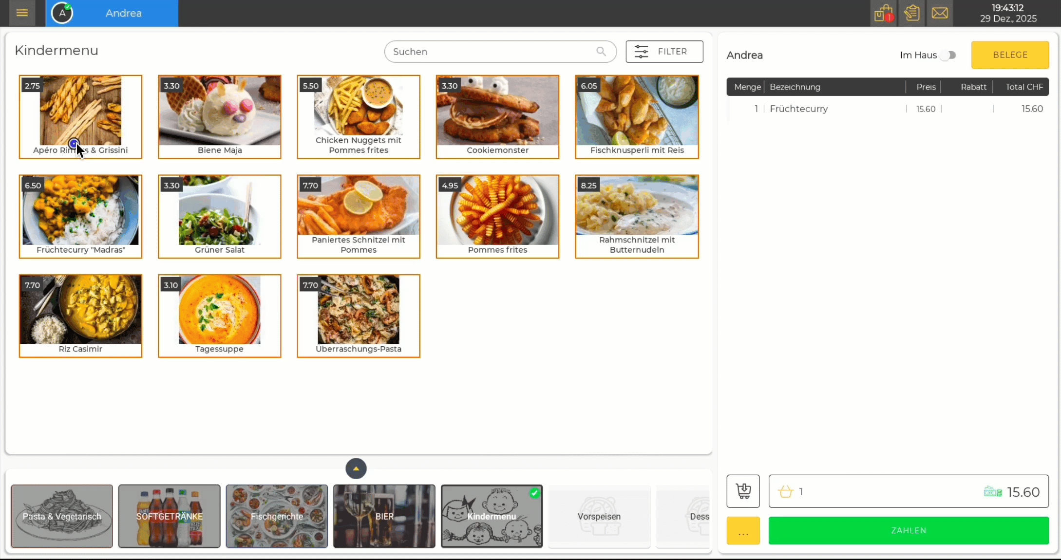
Task: Toggle the Im Haus switch
Action: coord(948,55)
